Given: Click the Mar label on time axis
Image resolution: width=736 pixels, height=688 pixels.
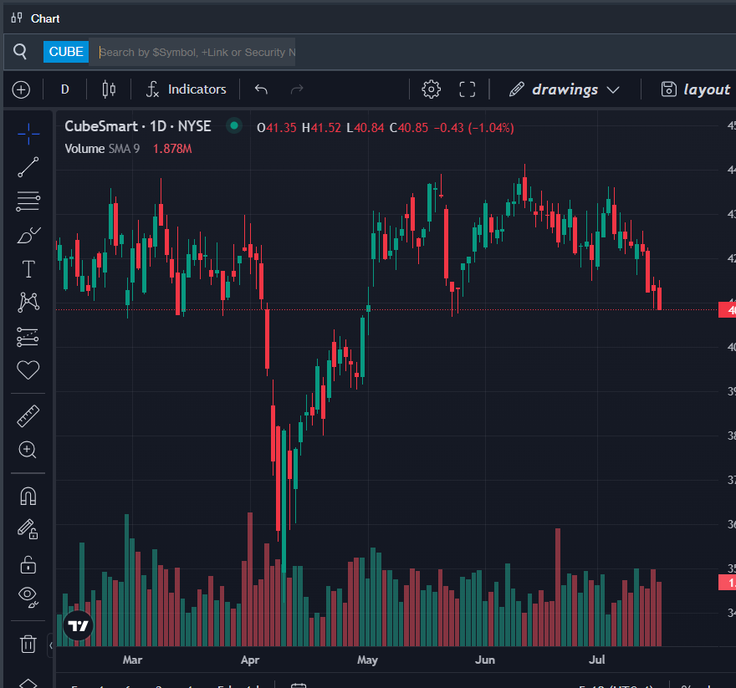Looking at the screenshot, I should (132, 660).
